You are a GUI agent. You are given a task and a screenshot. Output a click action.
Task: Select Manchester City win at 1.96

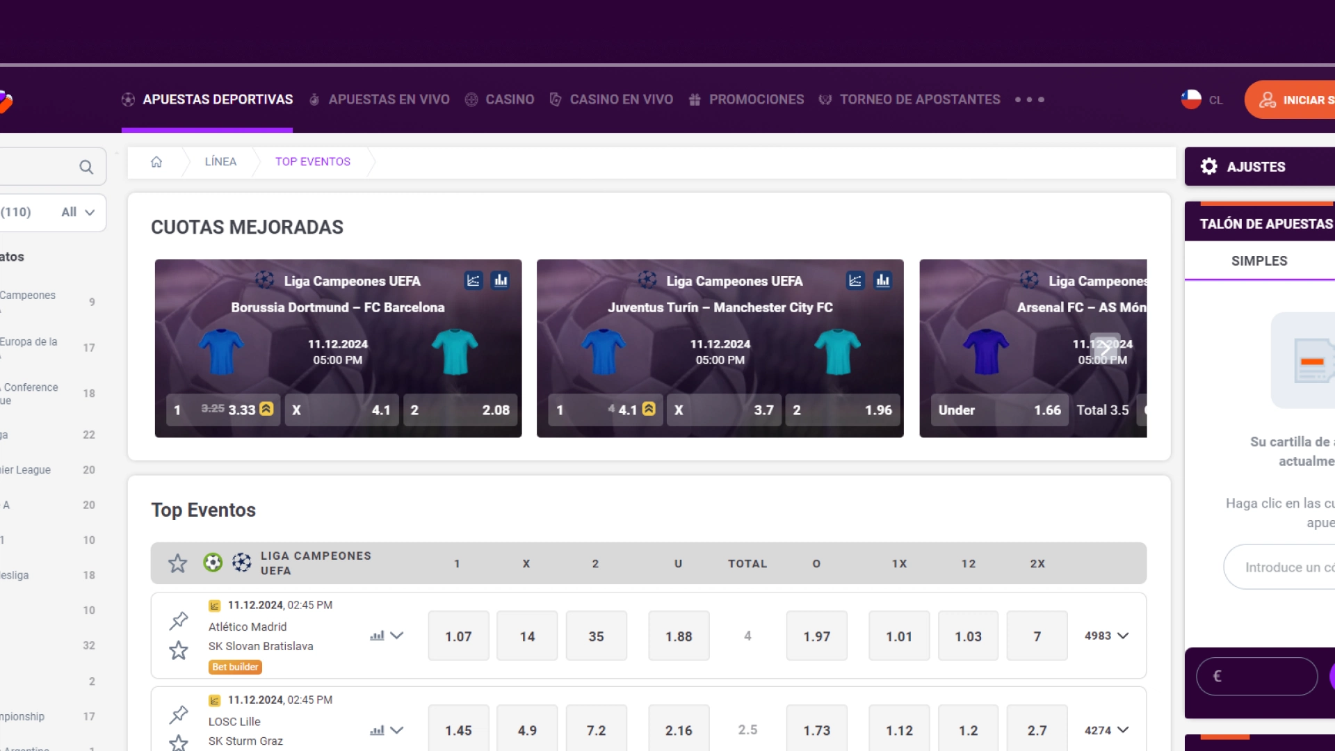coord(843,410)
